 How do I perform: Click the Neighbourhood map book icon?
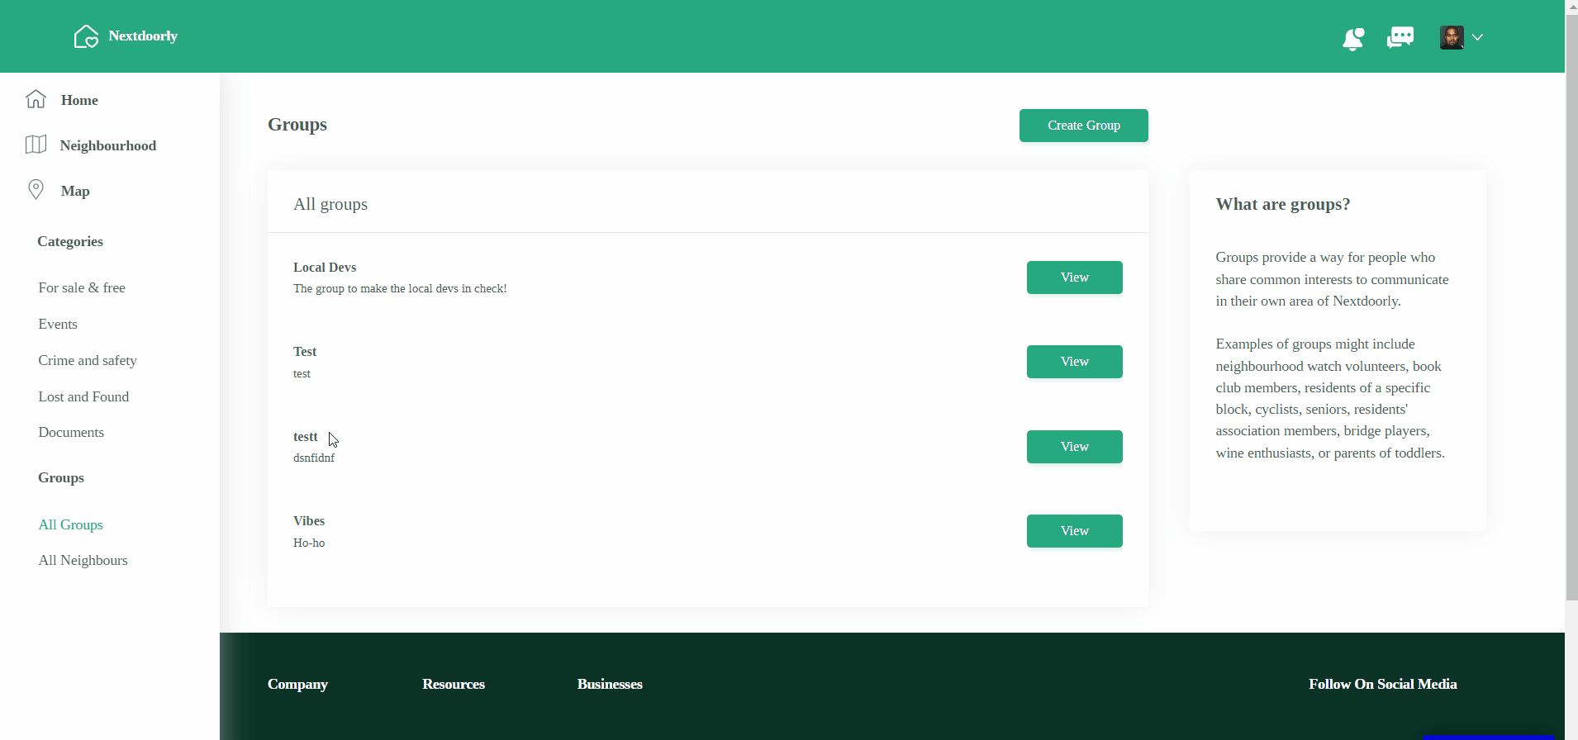tap(36, 145)
